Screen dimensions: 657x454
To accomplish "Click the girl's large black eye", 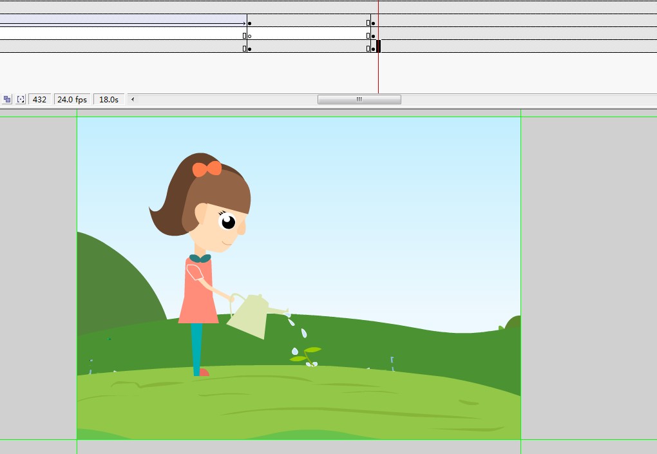I will (228, 222).
